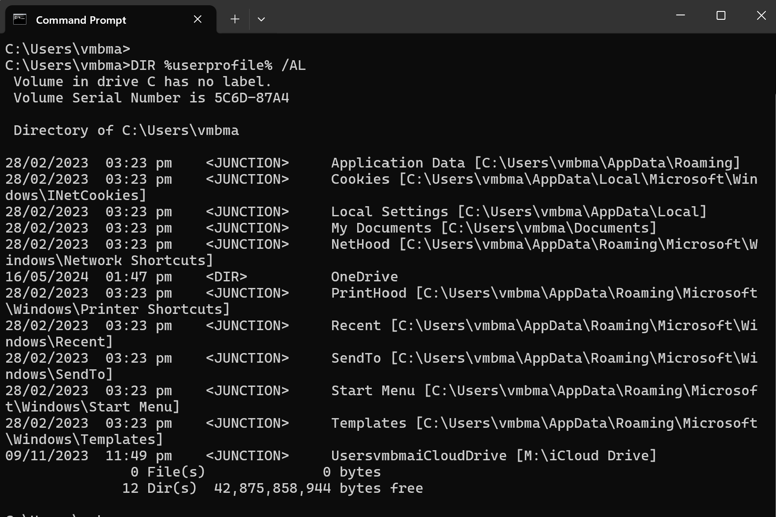Click the 12 Dir(s) summary text
776x517 pixels.
159,488
